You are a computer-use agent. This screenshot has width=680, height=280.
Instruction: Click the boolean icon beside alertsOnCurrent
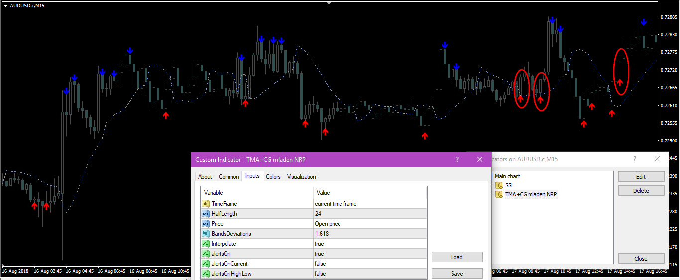[206, 264]
